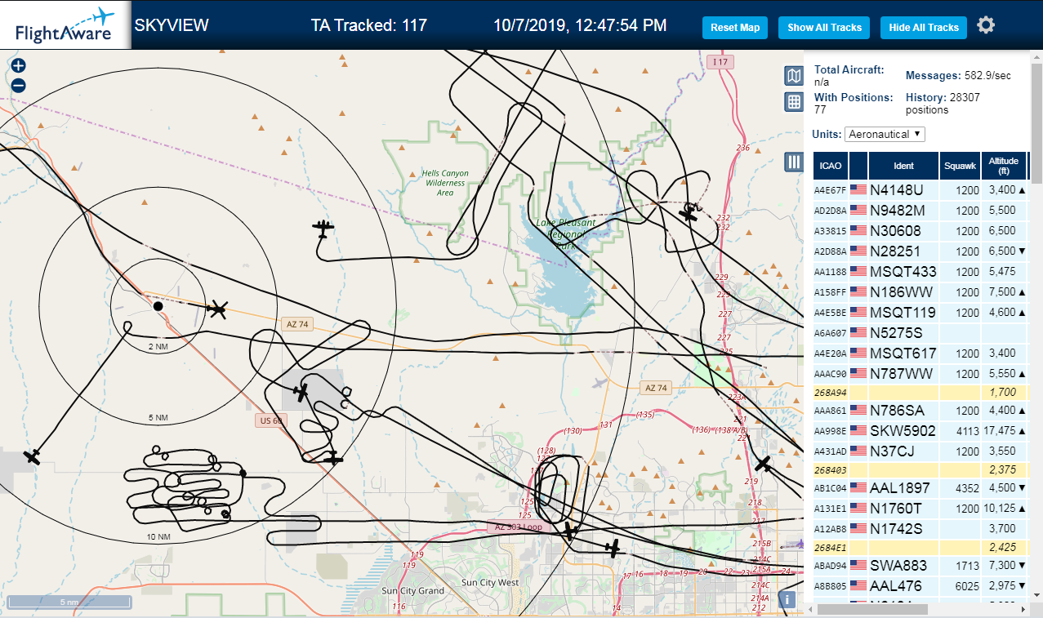Click the SKYVIEW title text
The height and width of the screenshot is (618, 1043).
(172, 25)
